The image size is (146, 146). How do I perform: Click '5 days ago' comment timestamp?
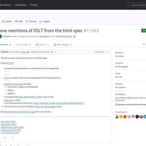point(25,52)
